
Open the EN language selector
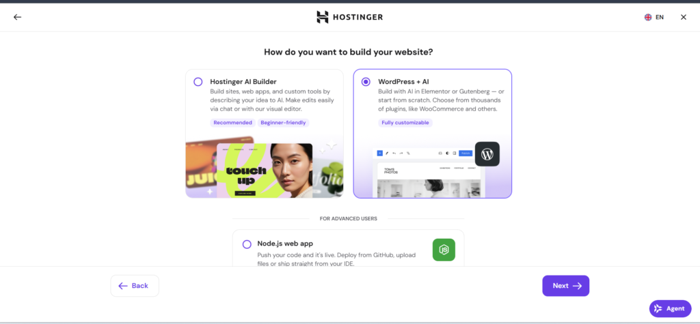coord(654,17)
